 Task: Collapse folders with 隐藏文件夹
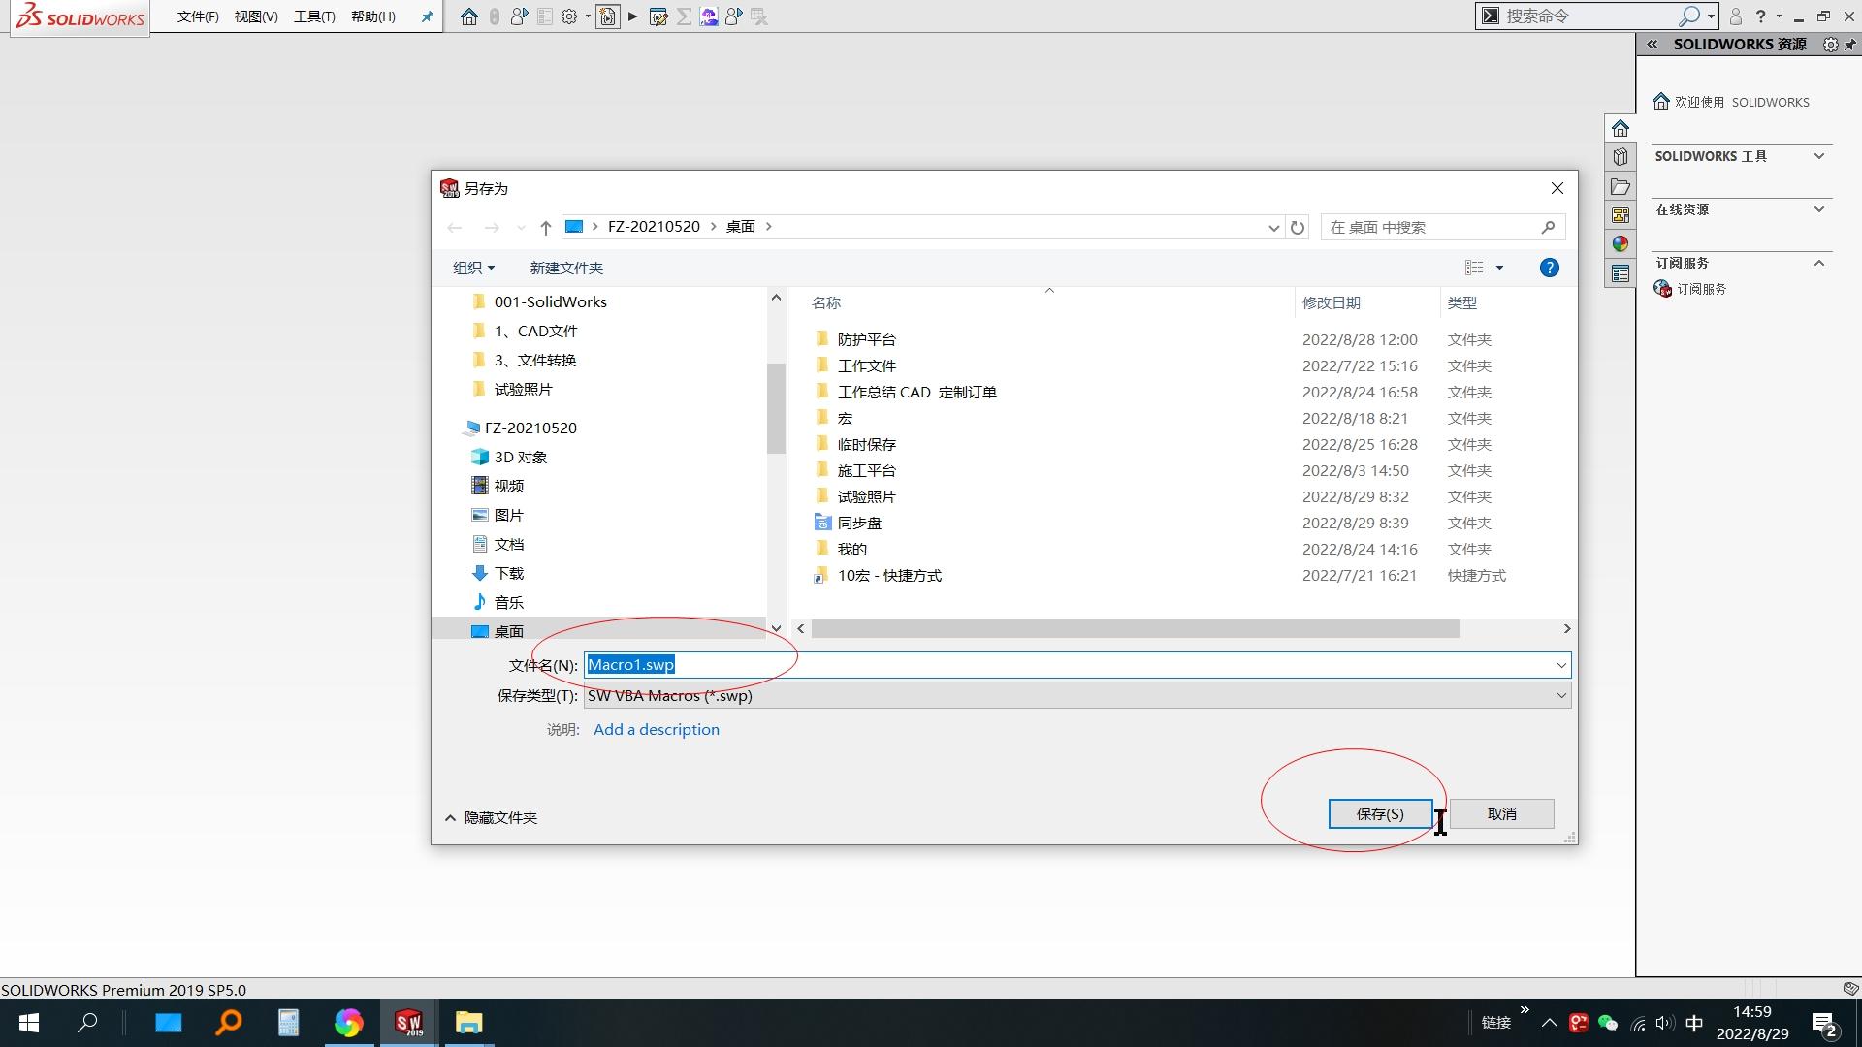tap(491, 818)
